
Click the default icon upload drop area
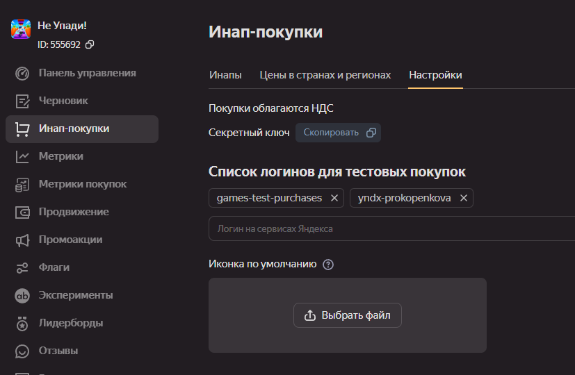[x=347, y=315]
